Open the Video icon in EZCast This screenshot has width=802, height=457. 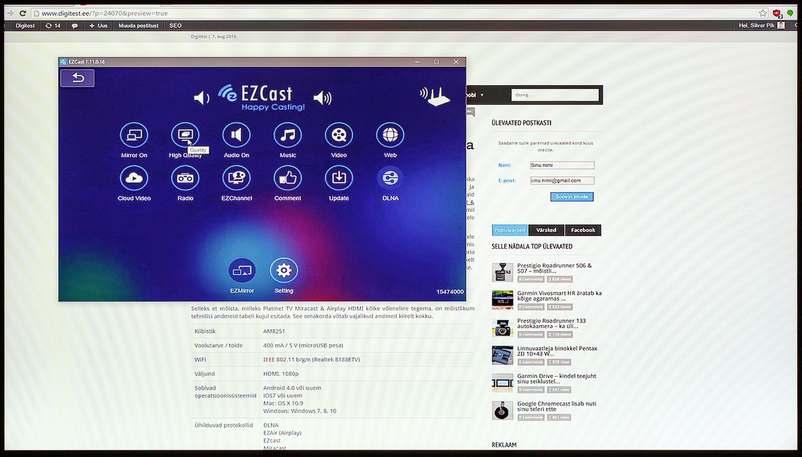coord(339,135)
